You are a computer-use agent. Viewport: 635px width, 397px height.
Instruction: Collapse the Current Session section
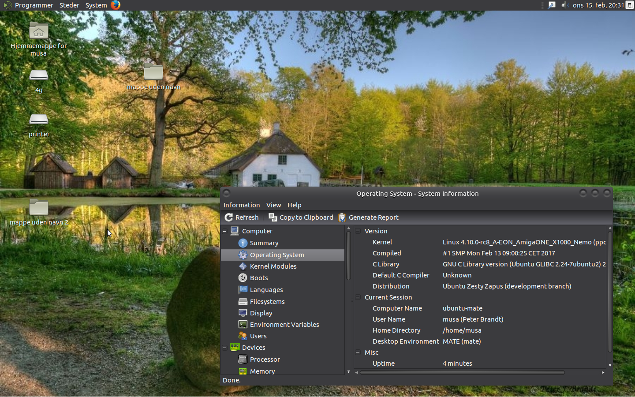358,297
